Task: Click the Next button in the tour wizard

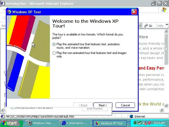Action: 103,105
